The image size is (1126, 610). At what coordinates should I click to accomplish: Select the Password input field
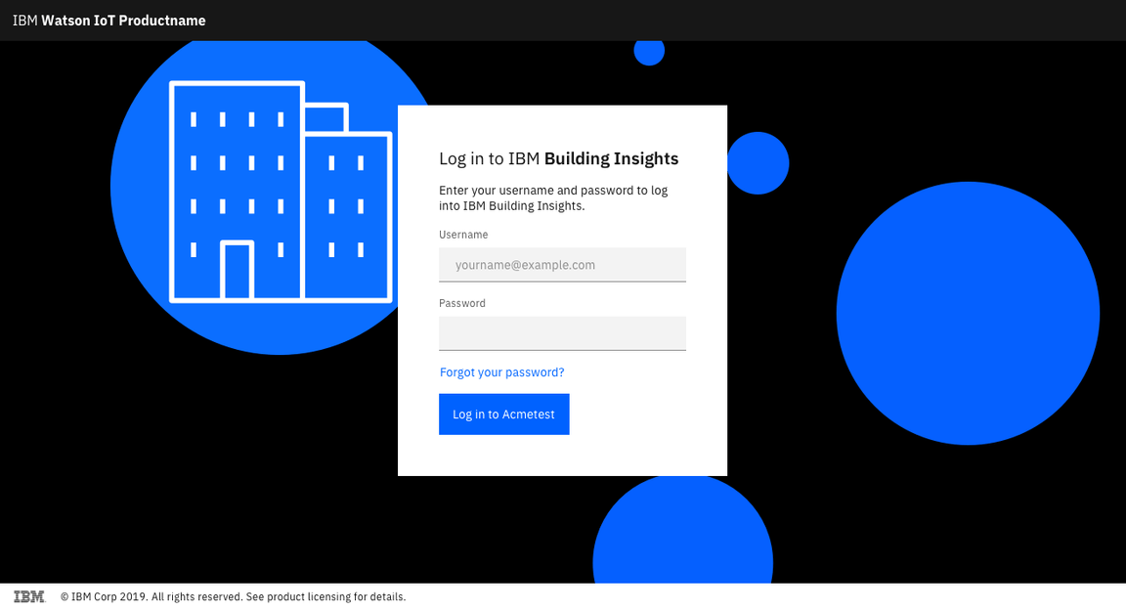pos(562,332)
